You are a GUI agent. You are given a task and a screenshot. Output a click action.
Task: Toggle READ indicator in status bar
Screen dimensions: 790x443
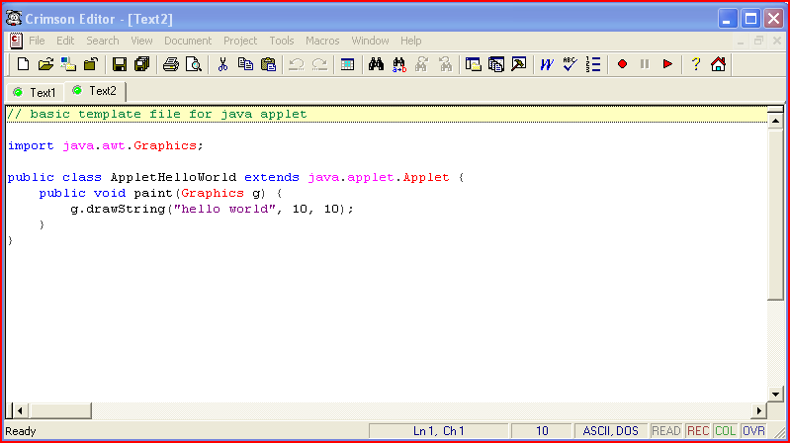coord(665,431)
